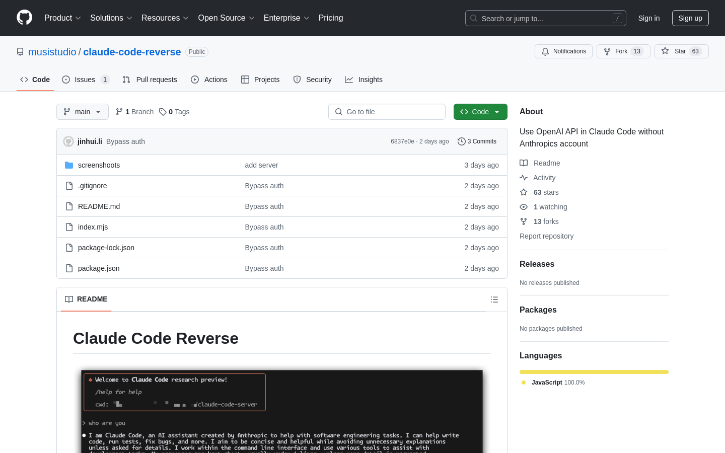This screenshot has height=453, width=725.
Task: Switch to the Code tab
Action: click(35, 80)
